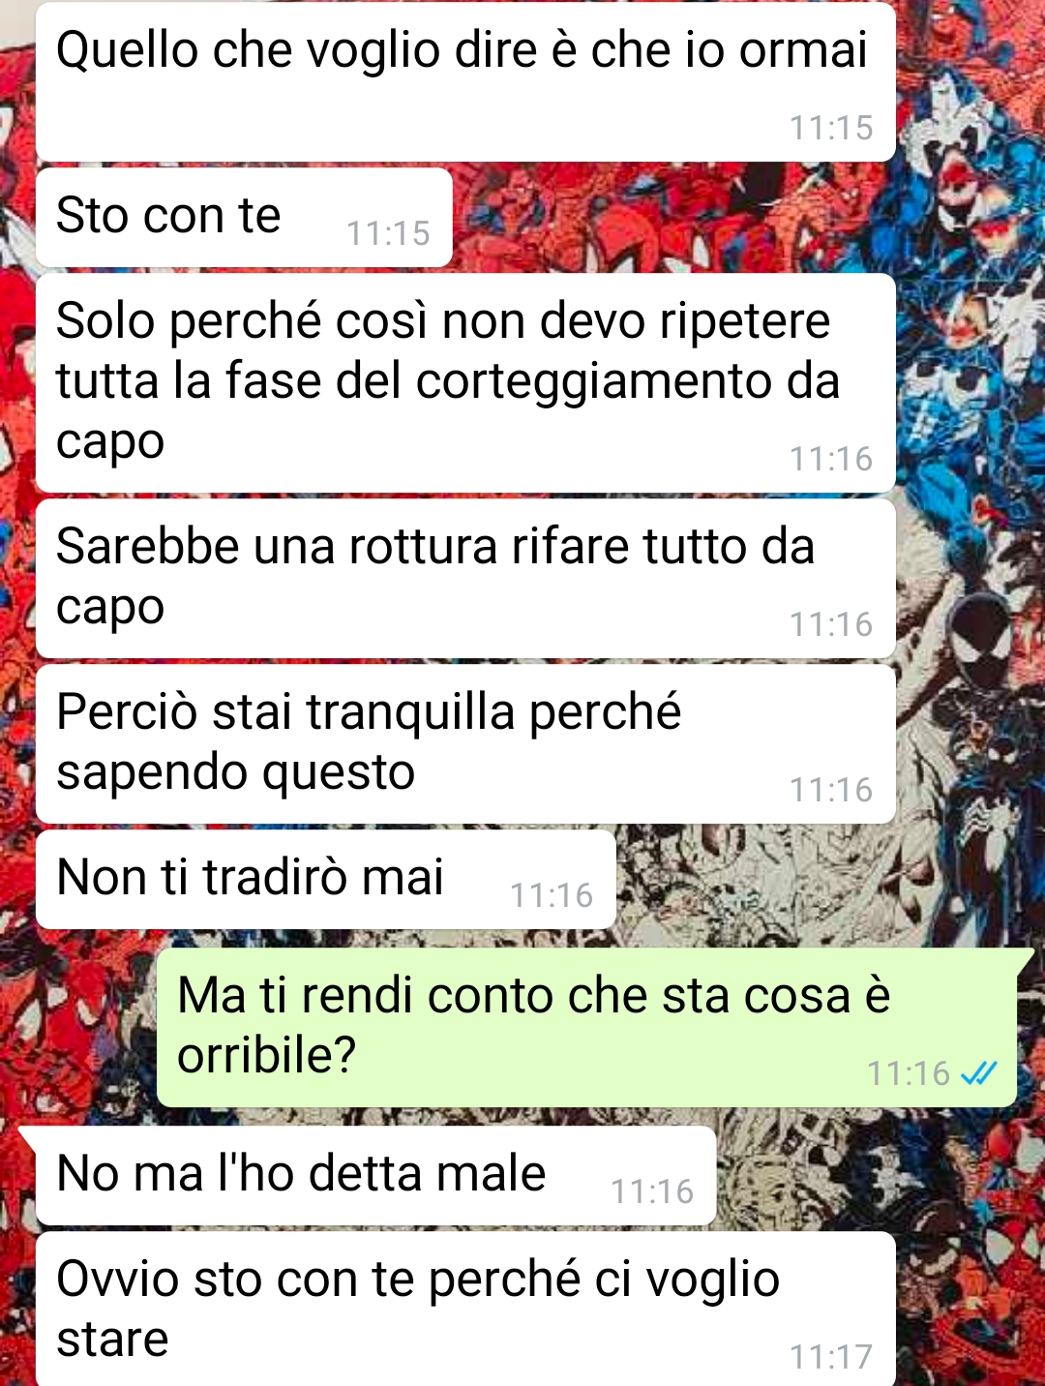Viewport: 1045px width, 1386px height.
Task: Tap the 'Ovvio sto con te' message
Action: (465, 1309)
